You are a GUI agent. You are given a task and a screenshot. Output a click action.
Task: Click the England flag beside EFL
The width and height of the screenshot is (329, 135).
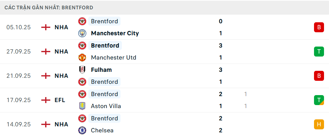(46, 100)
